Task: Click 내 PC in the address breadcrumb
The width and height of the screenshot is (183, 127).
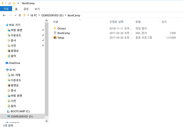Action: click(x=34, y=15)
